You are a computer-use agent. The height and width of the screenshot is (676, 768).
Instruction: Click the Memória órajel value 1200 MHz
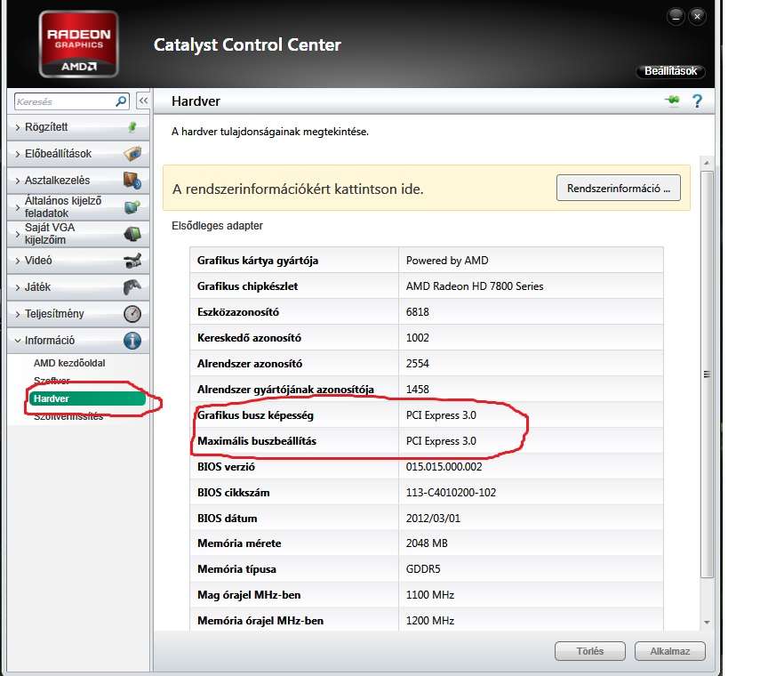429,621
